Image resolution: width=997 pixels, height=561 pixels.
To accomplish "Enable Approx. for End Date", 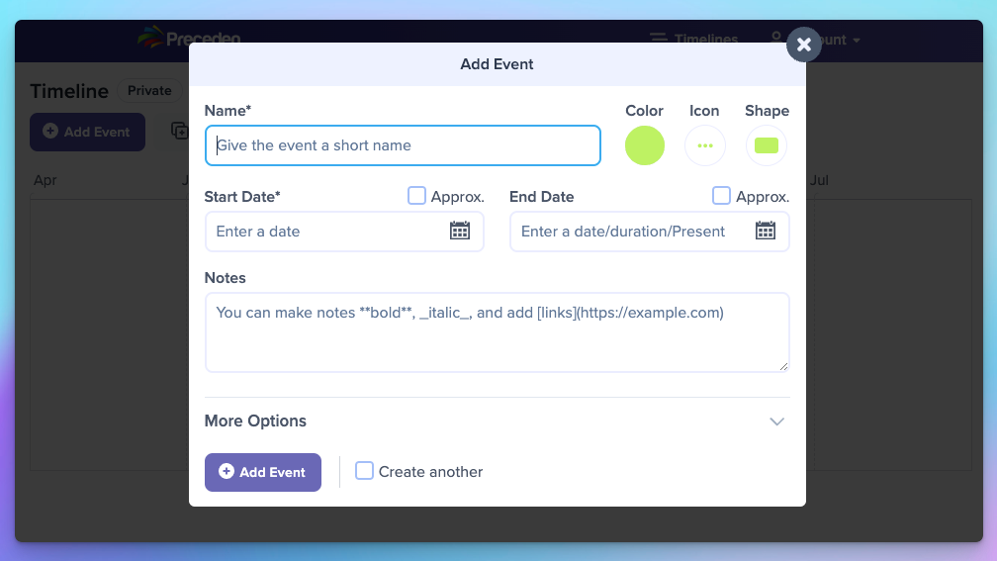I will (x=721, y=196).
